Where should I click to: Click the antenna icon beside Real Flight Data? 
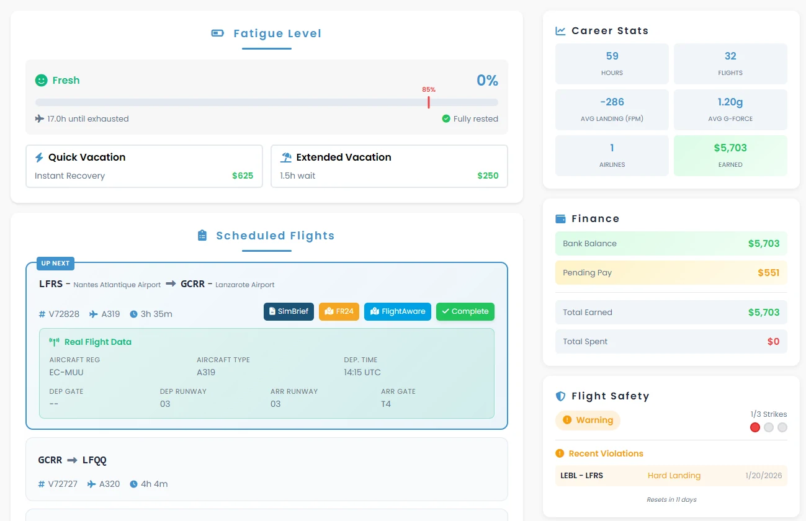[x=54, y=342]
